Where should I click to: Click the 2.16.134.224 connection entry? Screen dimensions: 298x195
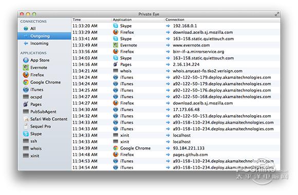tap(186, 64)
